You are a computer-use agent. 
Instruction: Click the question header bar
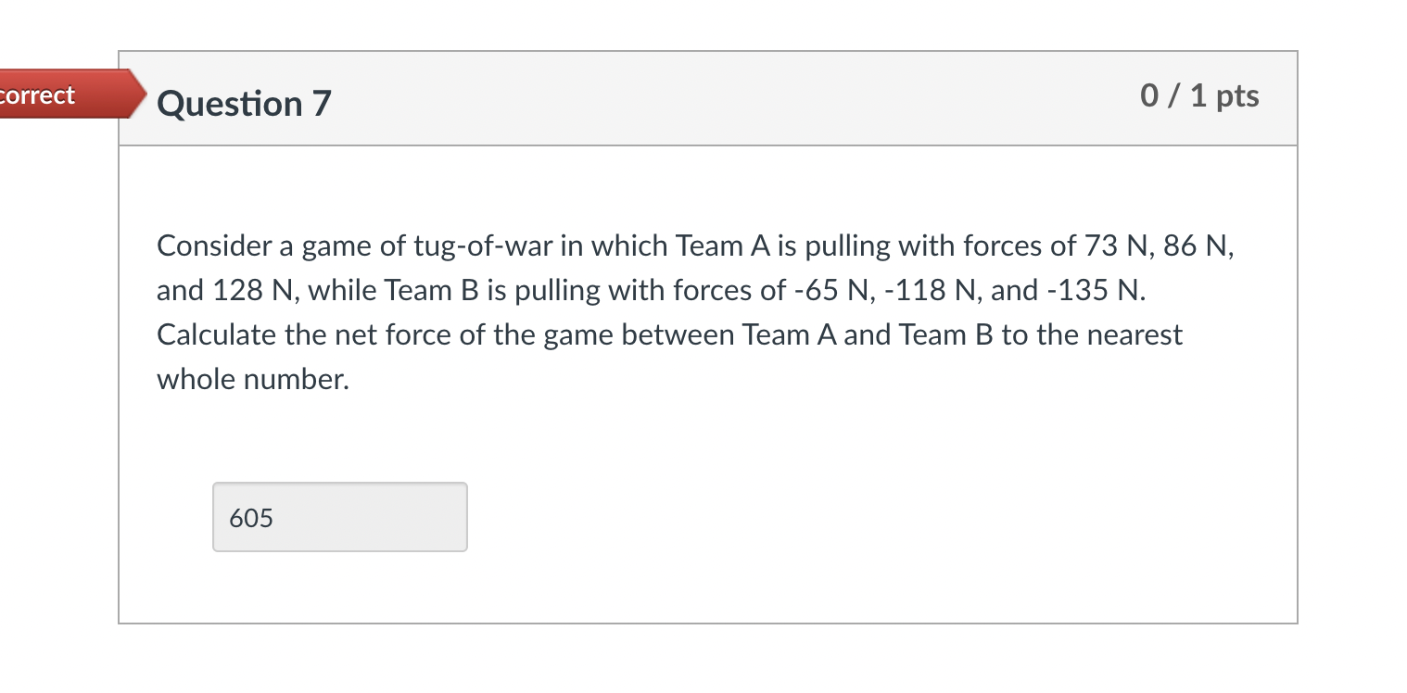click(x=704, y=98)
